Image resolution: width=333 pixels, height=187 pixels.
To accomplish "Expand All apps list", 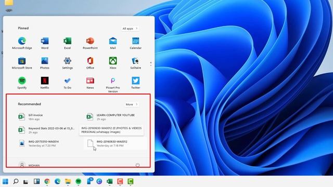I will point(130,29).
